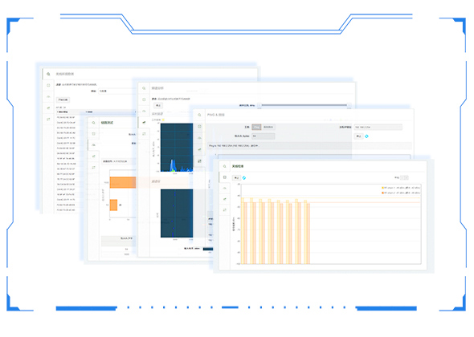This screenshot has width=474, height=337.
Task: Open the double-arrow icon in front panel sidebar
Action: 224,210
